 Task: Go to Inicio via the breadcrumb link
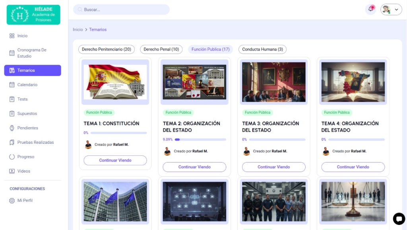tap(78, 29)
